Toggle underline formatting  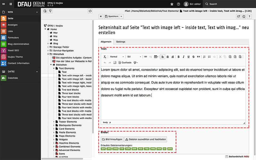(x=189, y=57)
